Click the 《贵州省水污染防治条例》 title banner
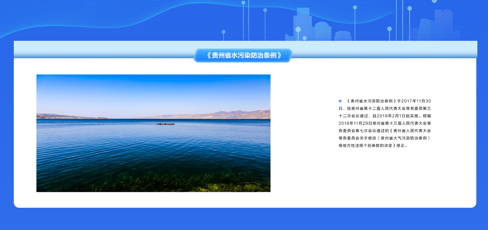 tap(243, 55)
